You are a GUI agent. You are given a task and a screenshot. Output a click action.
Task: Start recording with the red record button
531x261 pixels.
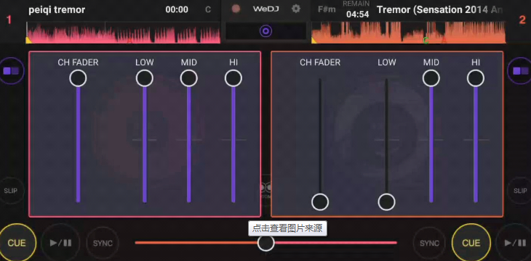236,9
